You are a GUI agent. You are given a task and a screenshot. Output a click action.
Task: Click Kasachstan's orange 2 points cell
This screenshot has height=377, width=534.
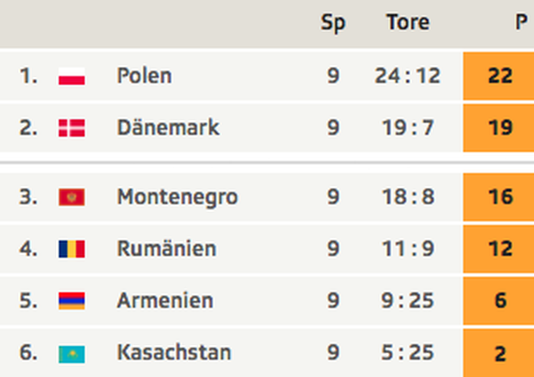click(x=498, y=353)
